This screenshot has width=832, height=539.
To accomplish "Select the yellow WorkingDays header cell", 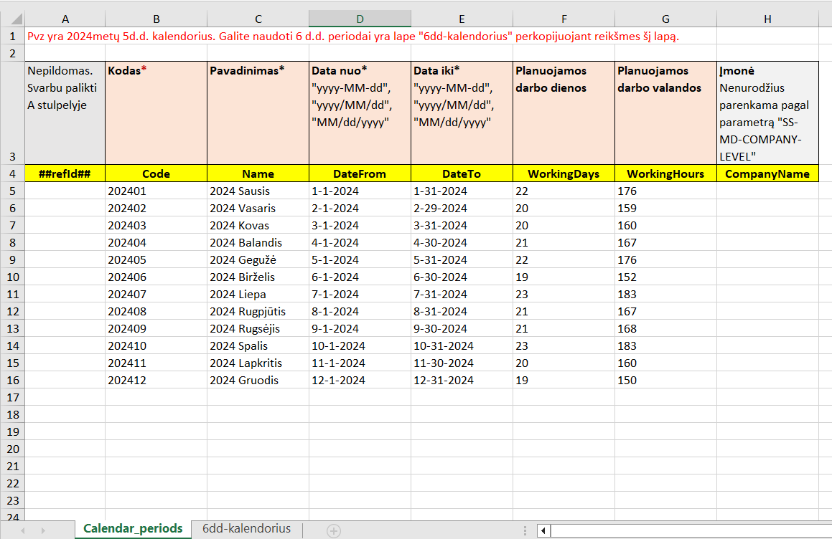I will (564, 174).
